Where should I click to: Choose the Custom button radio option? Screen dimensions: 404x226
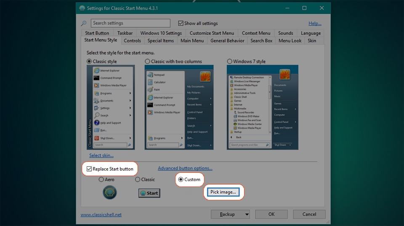point(181,179)
